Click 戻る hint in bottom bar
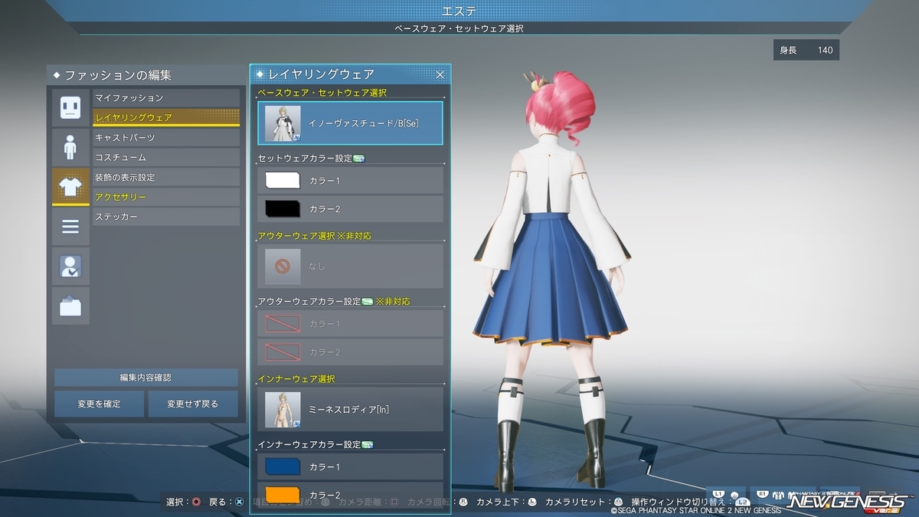 click(226, 502)
